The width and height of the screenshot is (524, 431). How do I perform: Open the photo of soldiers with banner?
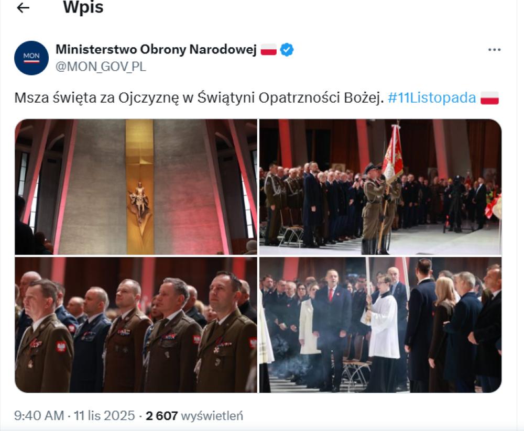pyautogui.click(x=380, y=187)
